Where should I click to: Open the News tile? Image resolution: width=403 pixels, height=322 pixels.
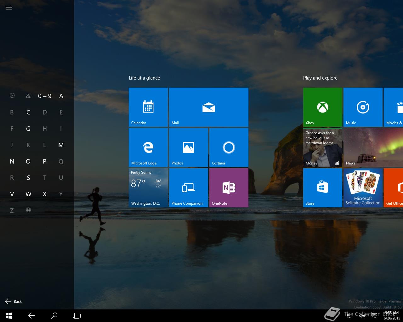(373, 147)
